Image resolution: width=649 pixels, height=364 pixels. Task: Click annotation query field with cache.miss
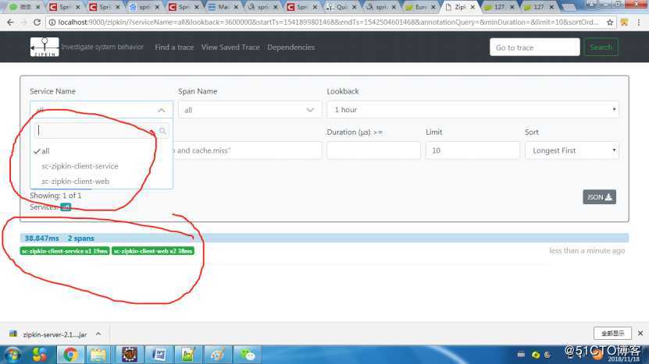coord(247,150)
